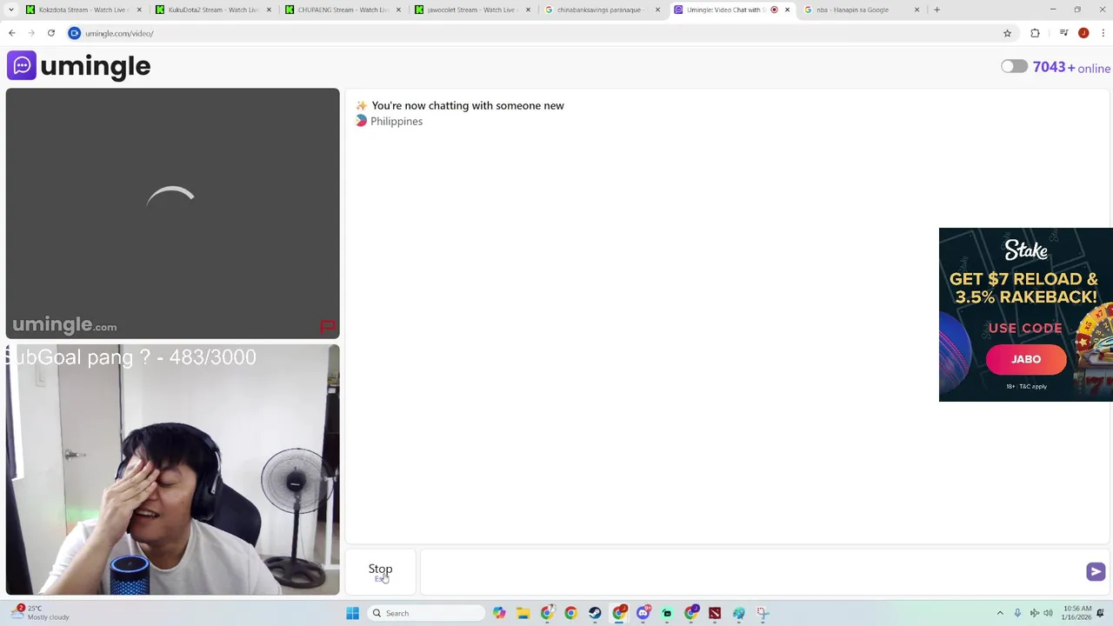Click the 7043+ online count
Viewport: 1113px width, 626px height.
[x=1071, y=68]
